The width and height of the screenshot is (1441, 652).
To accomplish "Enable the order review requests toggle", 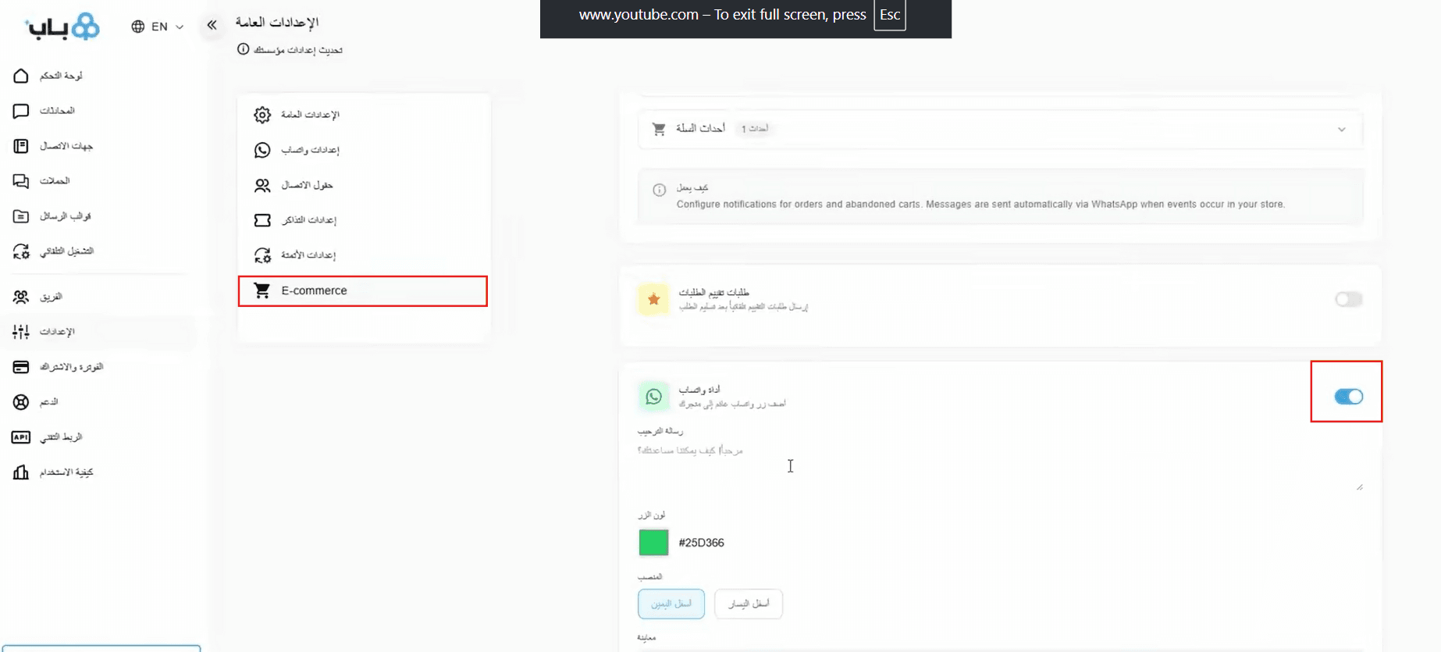I will (1348, 300).
